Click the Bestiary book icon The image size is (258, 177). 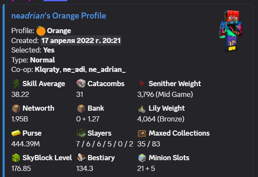coord(81,158)
